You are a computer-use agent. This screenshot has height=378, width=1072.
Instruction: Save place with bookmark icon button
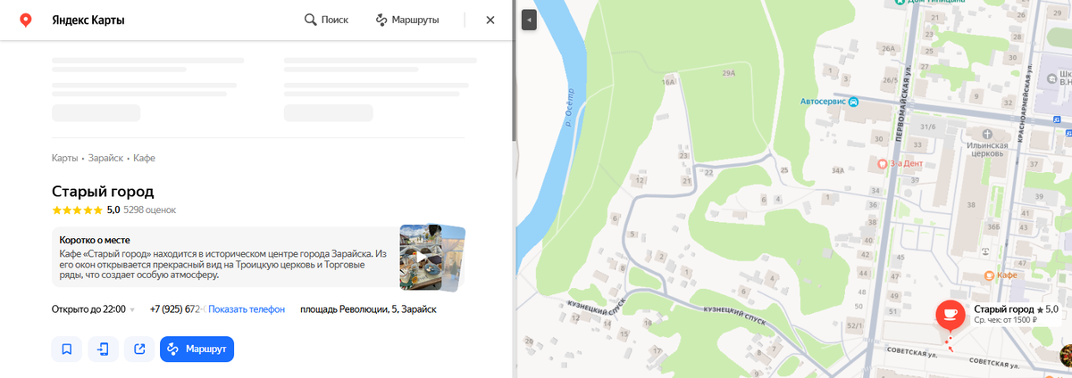(x=67, y=349)
